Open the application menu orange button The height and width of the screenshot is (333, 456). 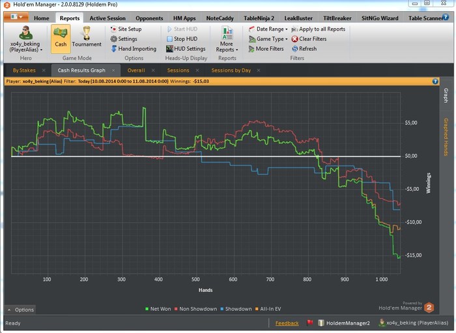pyautogui.click(x=16, y=17)
